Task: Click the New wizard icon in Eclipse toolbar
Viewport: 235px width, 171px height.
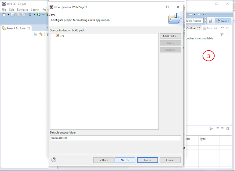Action: 4,15
